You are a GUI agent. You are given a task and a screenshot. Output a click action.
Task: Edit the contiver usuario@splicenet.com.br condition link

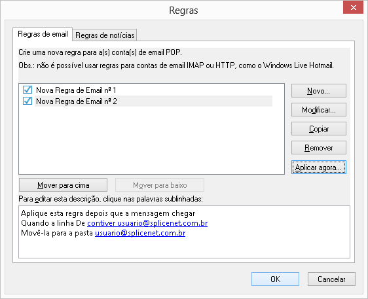tap(147, 223)
